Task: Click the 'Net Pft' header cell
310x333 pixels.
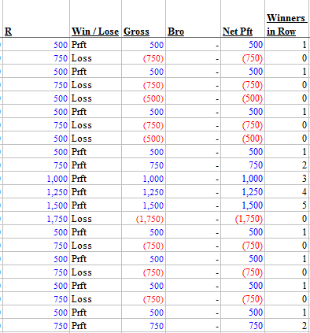Action: point(242,19)
